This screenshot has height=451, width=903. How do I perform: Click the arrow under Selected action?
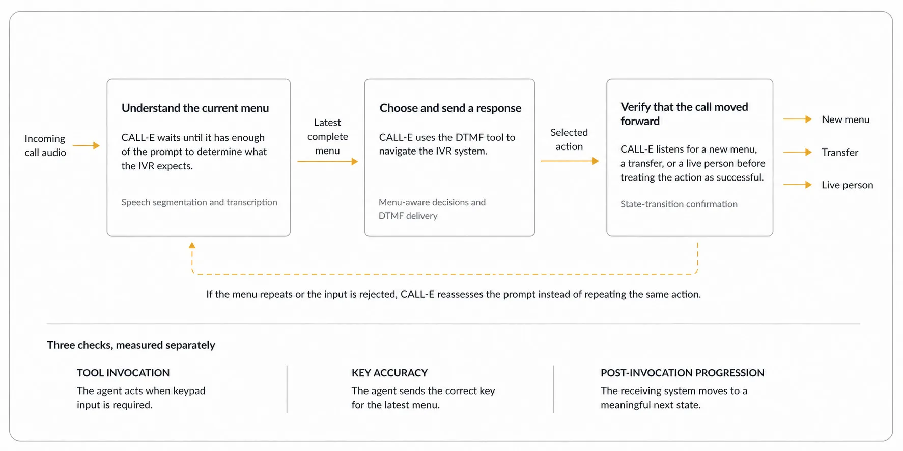pos(570,161)
